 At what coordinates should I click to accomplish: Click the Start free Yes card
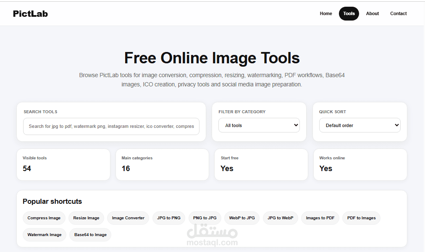pos(261,164)
